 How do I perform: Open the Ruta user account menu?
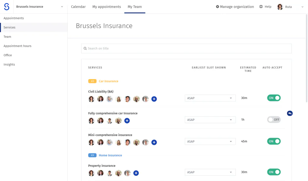(x=290, y=7)
